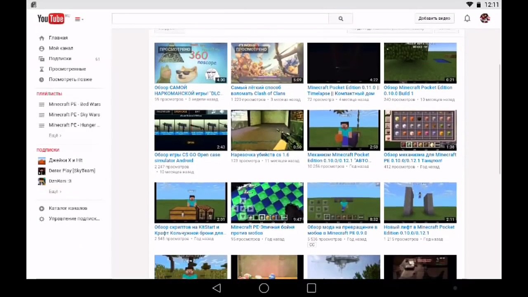
Task: Open the Танцпол mechanism video thumbnail
Action: [420, 130]
